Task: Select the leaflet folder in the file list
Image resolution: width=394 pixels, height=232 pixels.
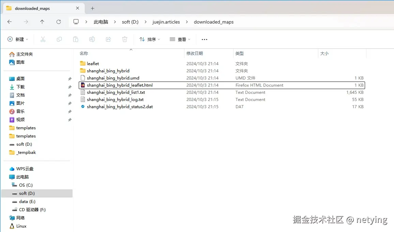Action: point(93,63)
